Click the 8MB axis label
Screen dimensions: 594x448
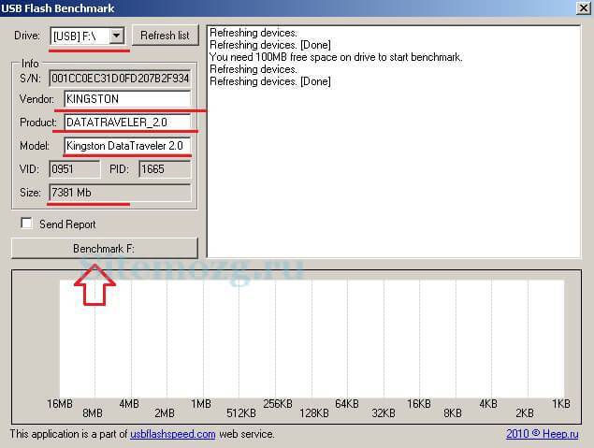pos(93,412)
